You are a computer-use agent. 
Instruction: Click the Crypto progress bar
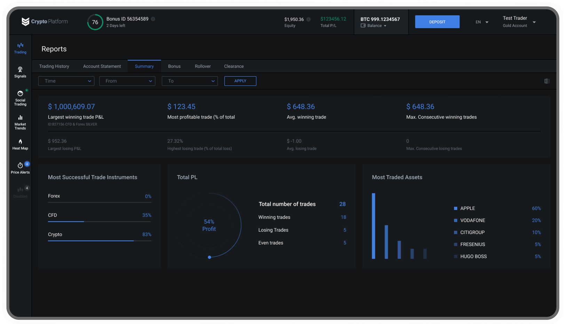100,241
